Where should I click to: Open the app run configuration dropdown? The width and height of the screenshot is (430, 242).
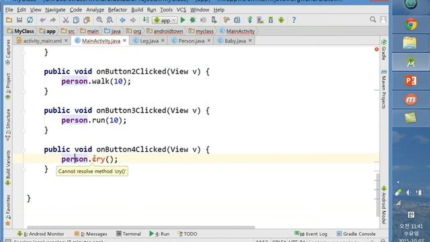(165, 20)
